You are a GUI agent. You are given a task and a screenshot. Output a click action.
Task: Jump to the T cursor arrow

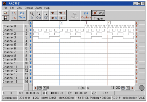click(54, 13)
